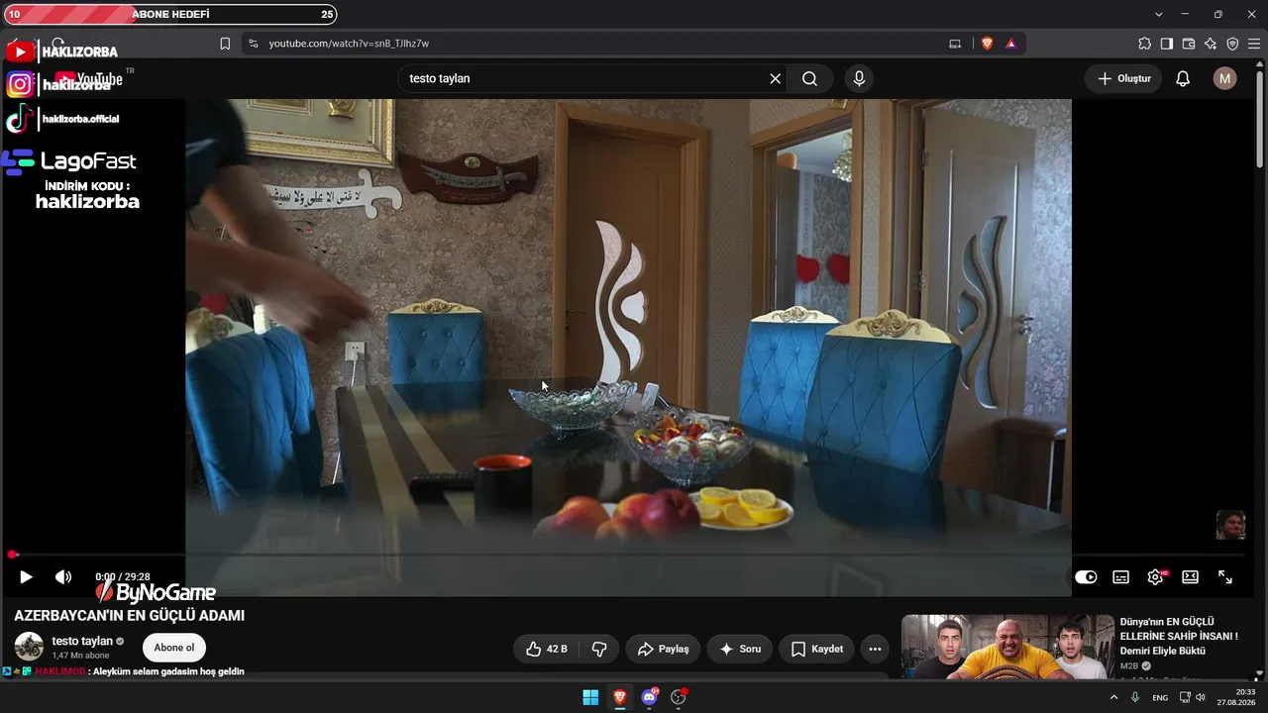Click the Soru ask button
Viewport: 1268px width, 713px height.
pos(739,649)
